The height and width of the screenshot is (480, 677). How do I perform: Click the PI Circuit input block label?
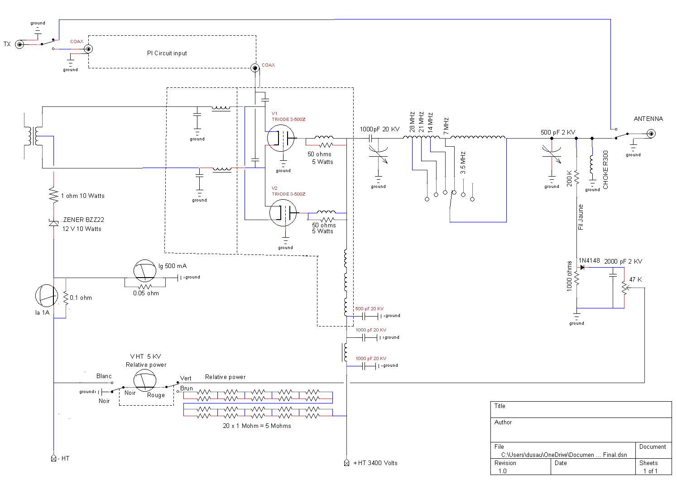pos(167,53)
